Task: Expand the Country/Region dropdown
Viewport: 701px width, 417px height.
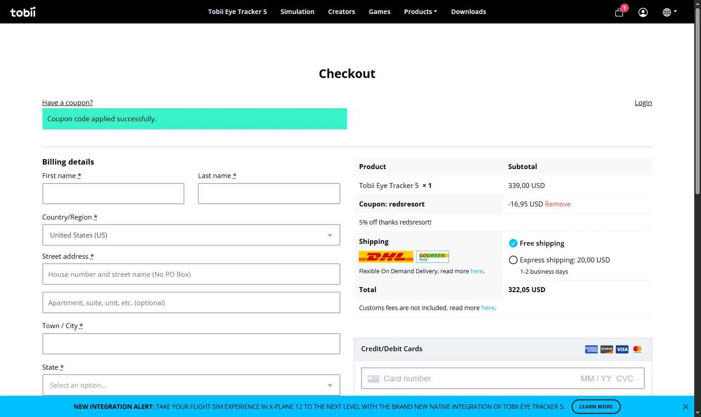Action: [191, 235]
